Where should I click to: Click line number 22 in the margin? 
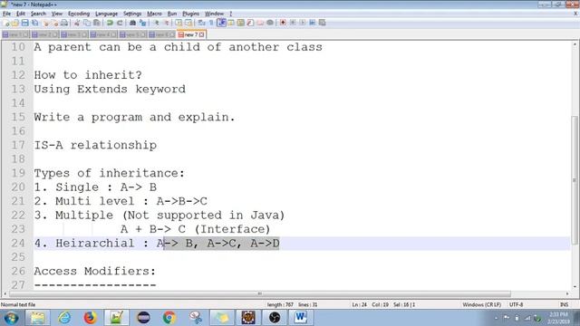pyautogui.click(x=18, y=216)
